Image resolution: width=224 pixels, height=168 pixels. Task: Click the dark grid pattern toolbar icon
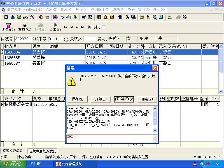pyautogui.click(x=99, y=17)
